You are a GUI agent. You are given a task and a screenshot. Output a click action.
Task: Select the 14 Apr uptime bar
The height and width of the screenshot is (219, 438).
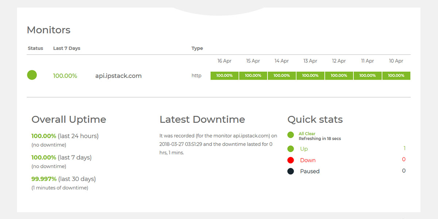tap(282, 76)
